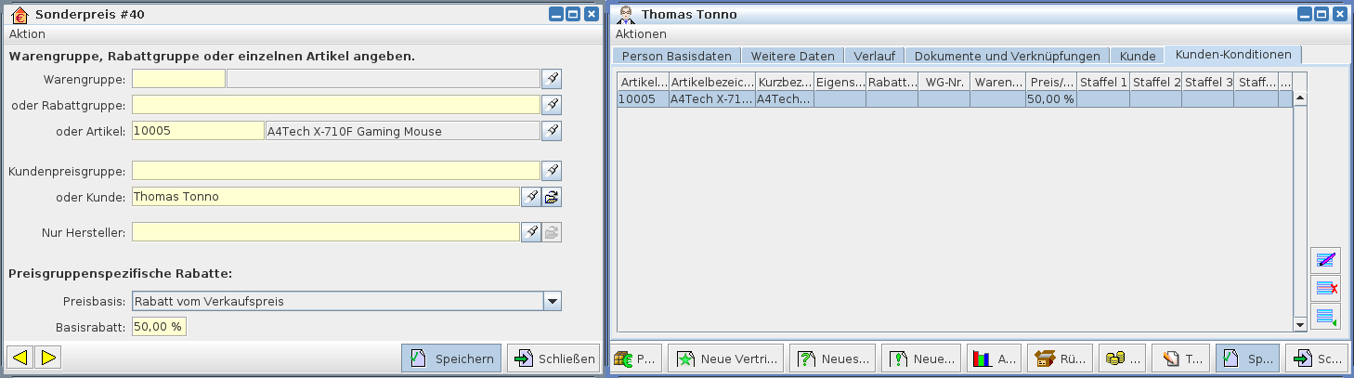Viewport: 1354px width, 378px height.
Task: Click the Neue Vertri... button with star icon
Action: [726, 358]
